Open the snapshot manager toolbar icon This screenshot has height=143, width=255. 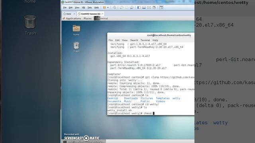pos(132,8)
